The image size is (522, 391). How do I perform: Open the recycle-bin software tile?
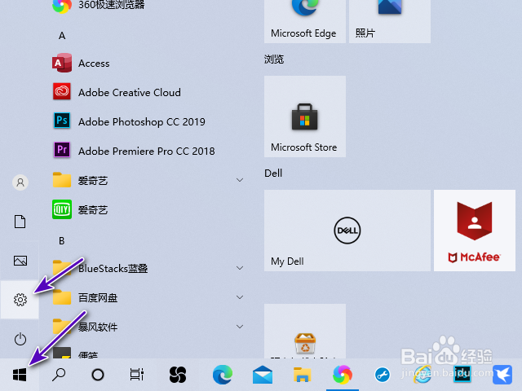(305, 332)
